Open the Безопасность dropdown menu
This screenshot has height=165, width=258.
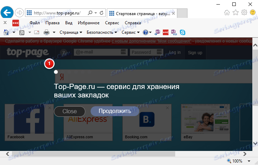tap(102, 32)
